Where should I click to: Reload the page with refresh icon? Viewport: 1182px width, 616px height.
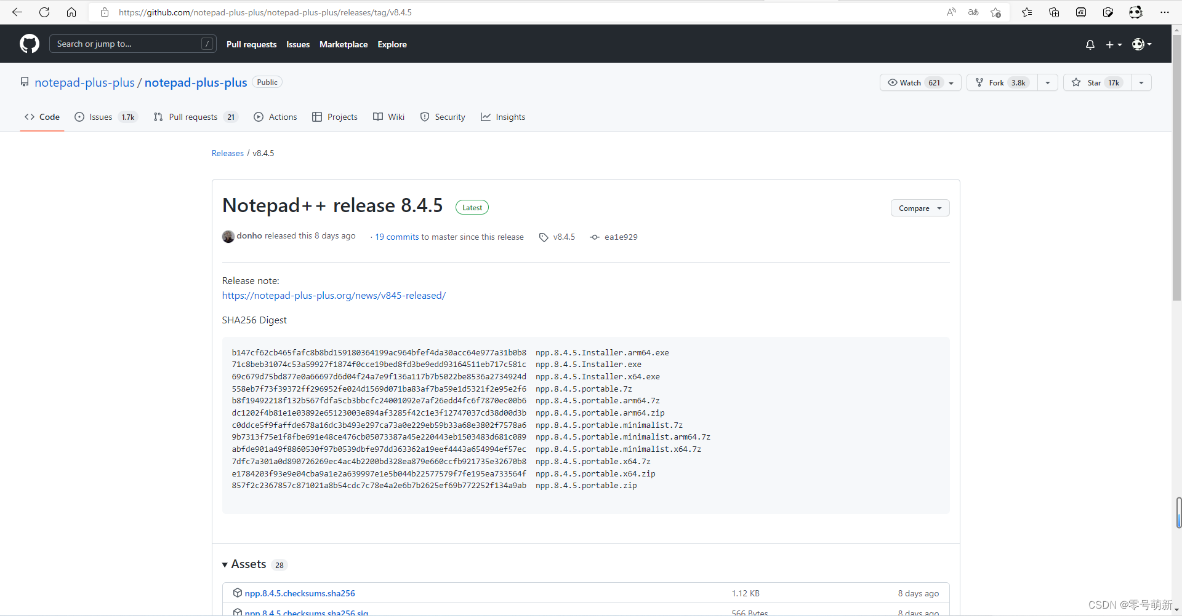(x=44, y=12)
